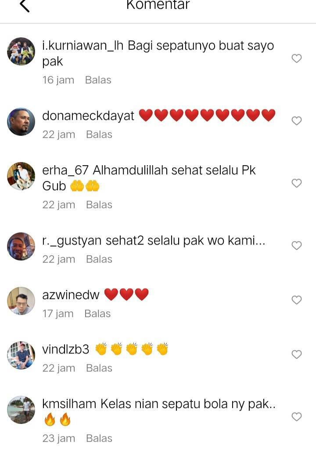Screen dimensions: 316x462
Task: Open i.kurniawan_lh's profile picture
Action: pyautogui.click(x=21, y=51)
